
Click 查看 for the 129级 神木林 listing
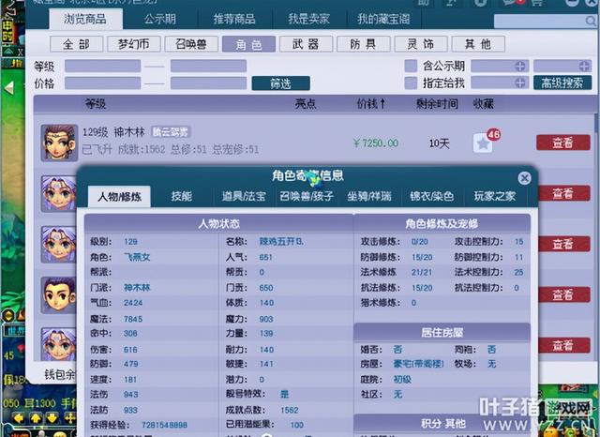(562, 143)
